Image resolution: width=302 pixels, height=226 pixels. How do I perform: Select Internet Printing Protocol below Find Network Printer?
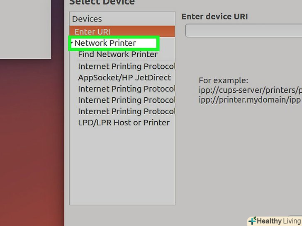click(126, 66)
